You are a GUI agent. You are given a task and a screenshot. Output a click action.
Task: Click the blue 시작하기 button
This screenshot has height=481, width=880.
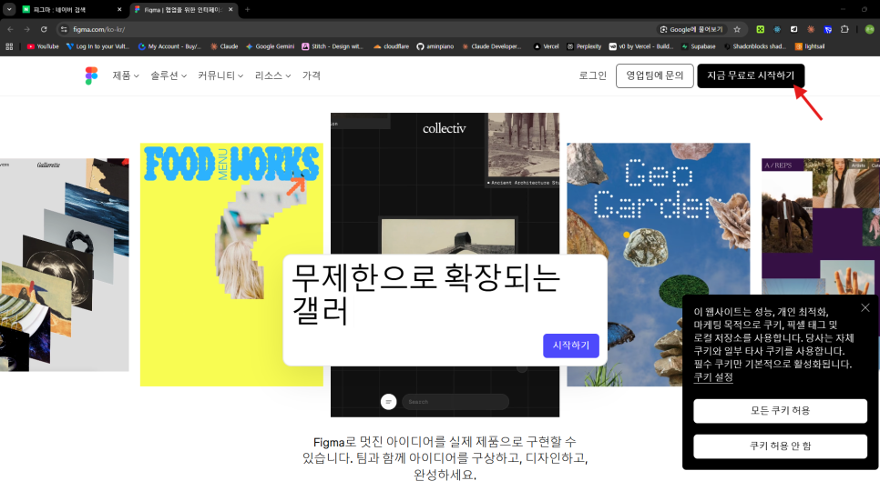[x=571, y=346]
